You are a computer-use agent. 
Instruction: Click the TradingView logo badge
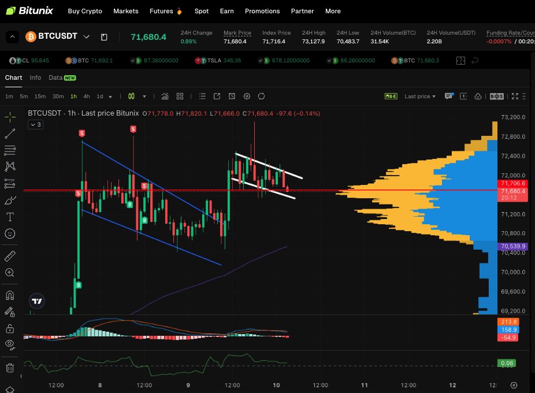(37, 301)
